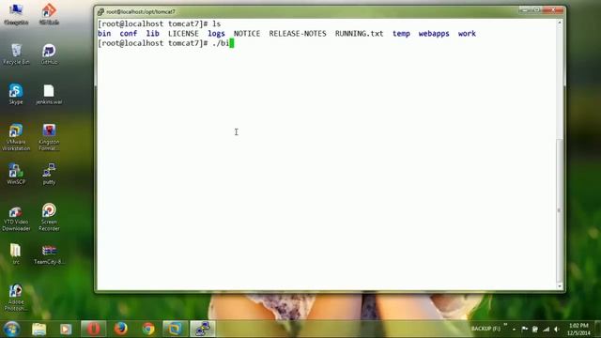The height and width of the screenshot is (338, 601).
Task: Click the 'conf' directory name in terminal
Action: tap(129, 34)
